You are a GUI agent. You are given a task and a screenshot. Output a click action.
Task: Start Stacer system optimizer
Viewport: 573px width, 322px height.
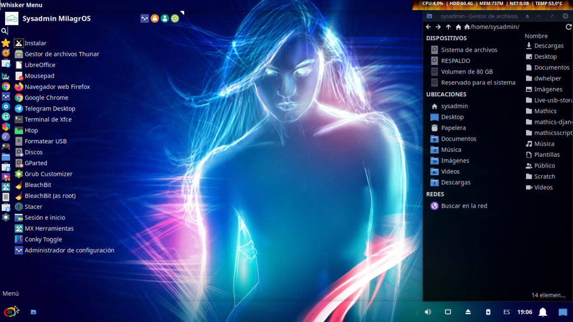(33, 207)
